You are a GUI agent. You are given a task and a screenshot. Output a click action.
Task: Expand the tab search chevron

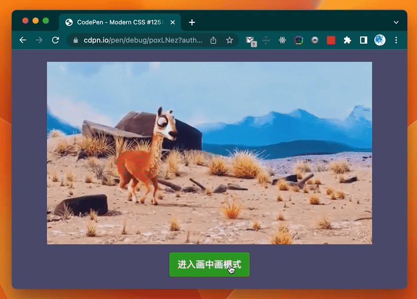(x=396, y=22)
